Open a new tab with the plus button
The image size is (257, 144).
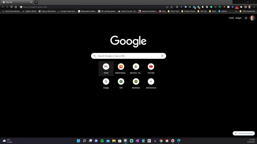pyautogui.click(x=36, y=2)
